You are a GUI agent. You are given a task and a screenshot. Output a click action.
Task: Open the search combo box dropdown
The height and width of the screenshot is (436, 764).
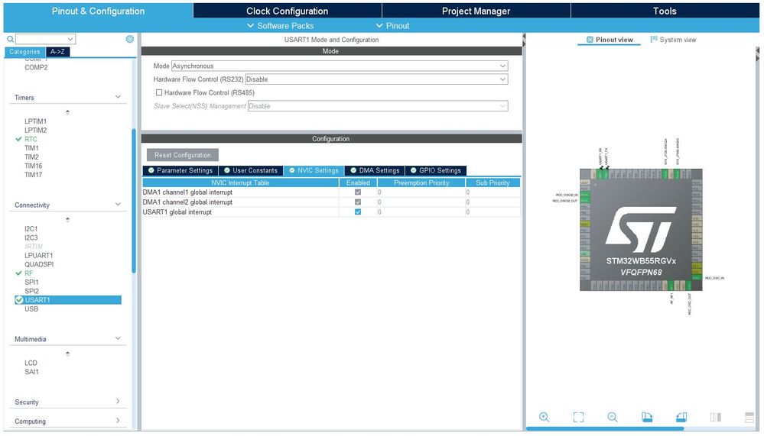coord(70,39)
